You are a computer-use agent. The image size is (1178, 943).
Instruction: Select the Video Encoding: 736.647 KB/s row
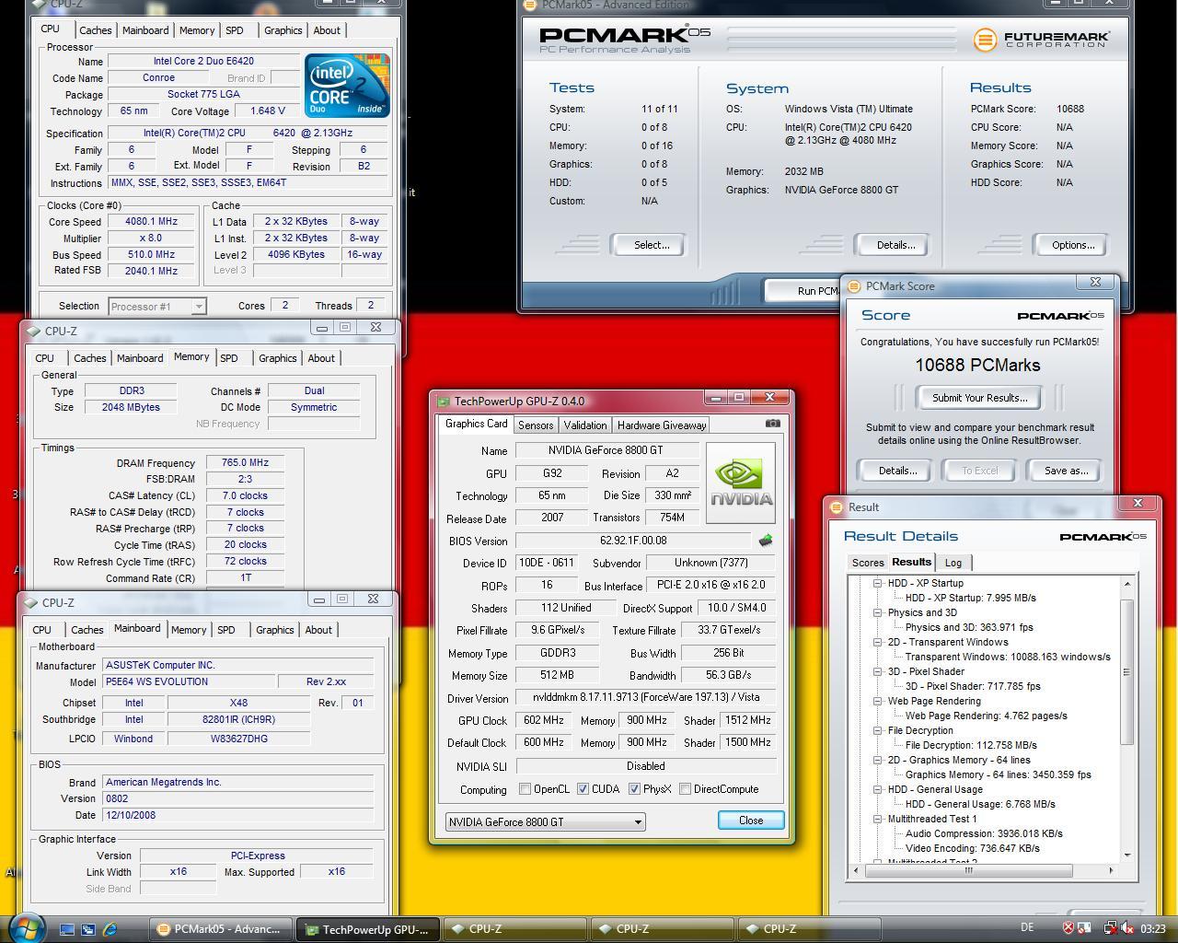point(973,848)
